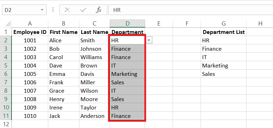
Task: Select cell with Employee ID 1007
Action: point(30,91)
